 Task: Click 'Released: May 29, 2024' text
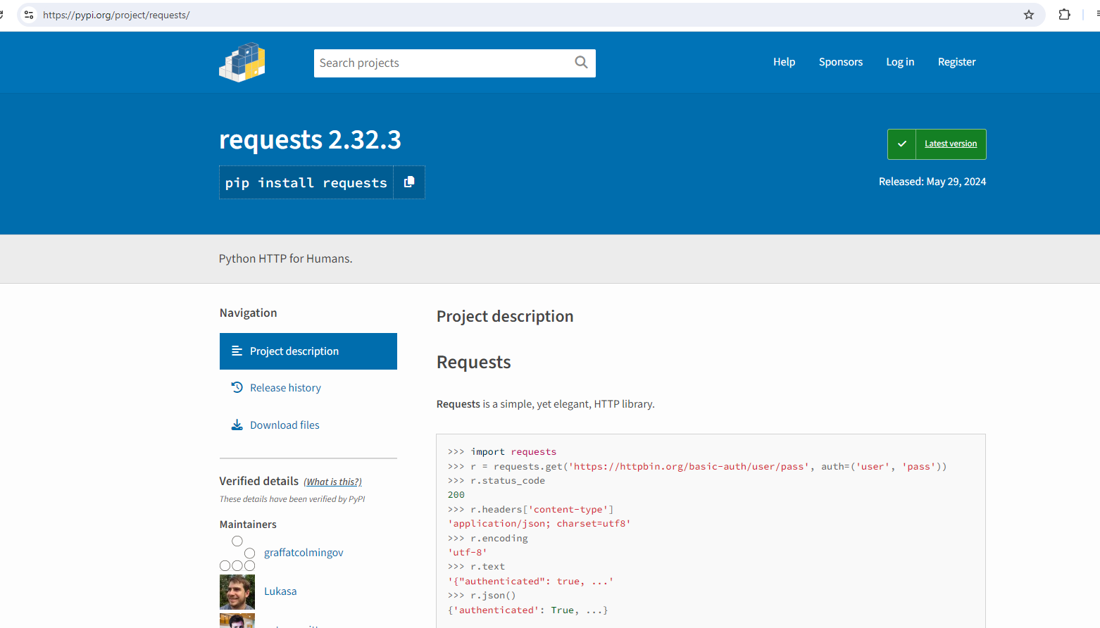click(x=932, y=182)
